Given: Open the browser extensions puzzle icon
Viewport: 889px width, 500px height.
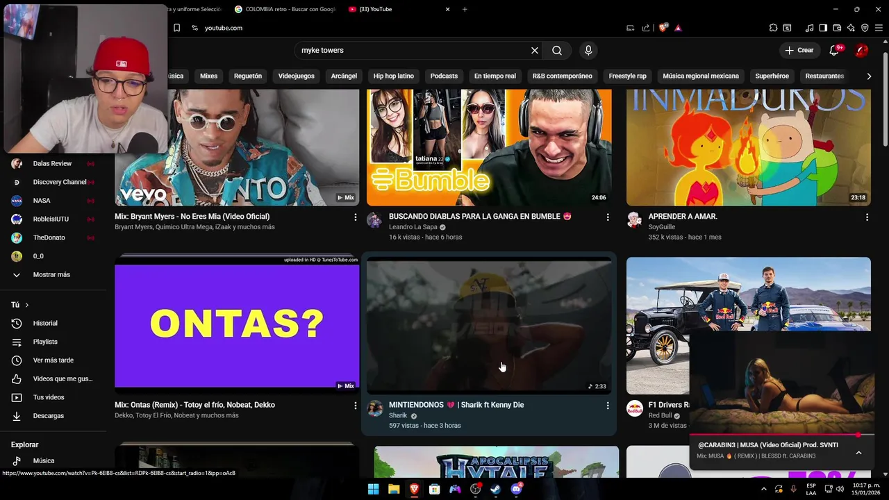Looking at the screenshot, I should (773, 28).
